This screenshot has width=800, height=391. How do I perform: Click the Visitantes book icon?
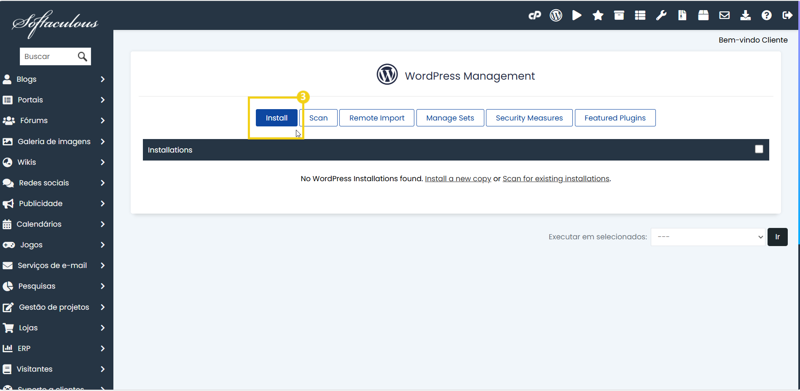7,369
